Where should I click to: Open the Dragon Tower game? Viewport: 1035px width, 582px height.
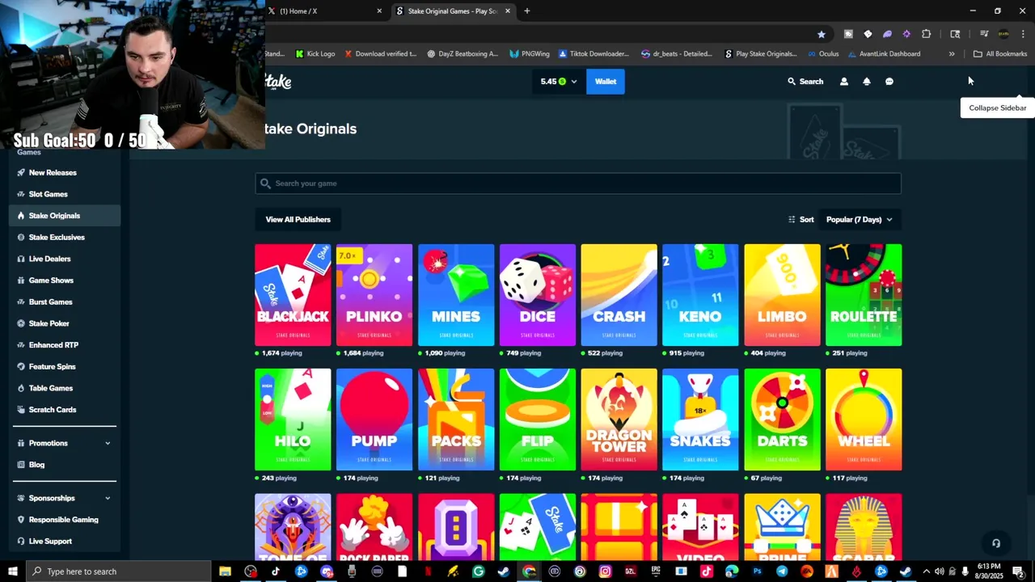point(619,420)
